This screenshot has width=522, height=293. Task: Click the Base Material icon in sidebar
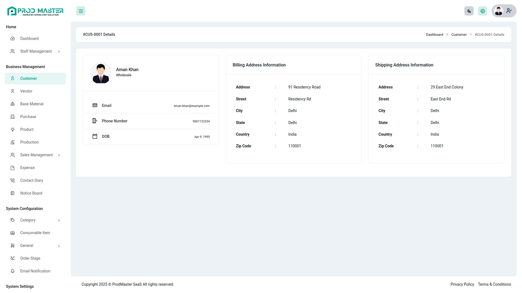pos(12,104)
